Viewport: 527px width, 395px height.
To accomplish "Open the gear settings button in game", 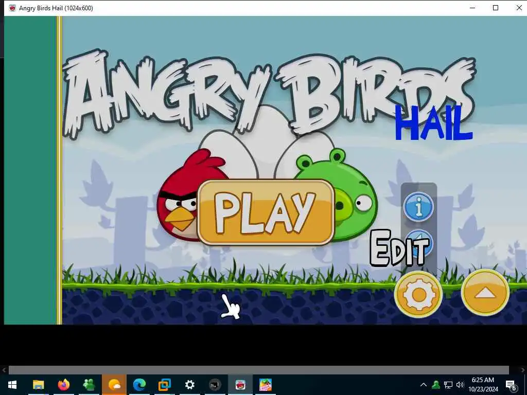I will point(418,294).
